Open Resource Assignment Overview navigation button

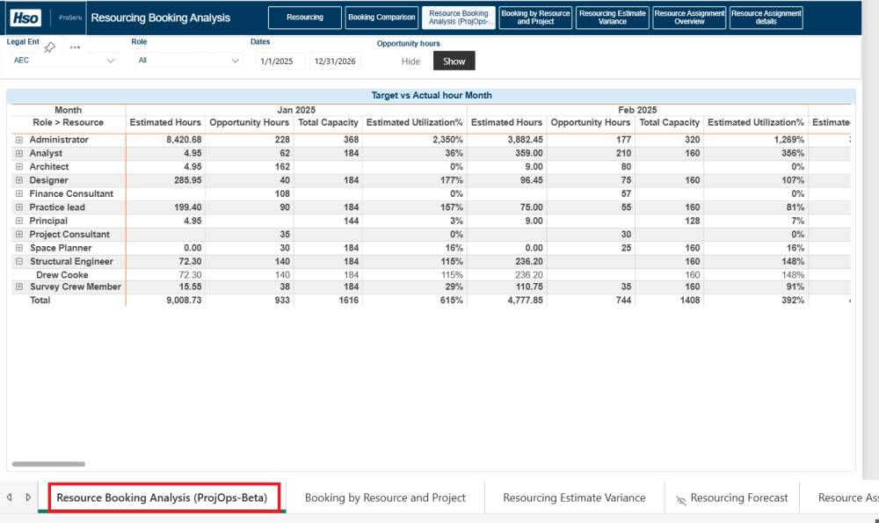point(690,18)
